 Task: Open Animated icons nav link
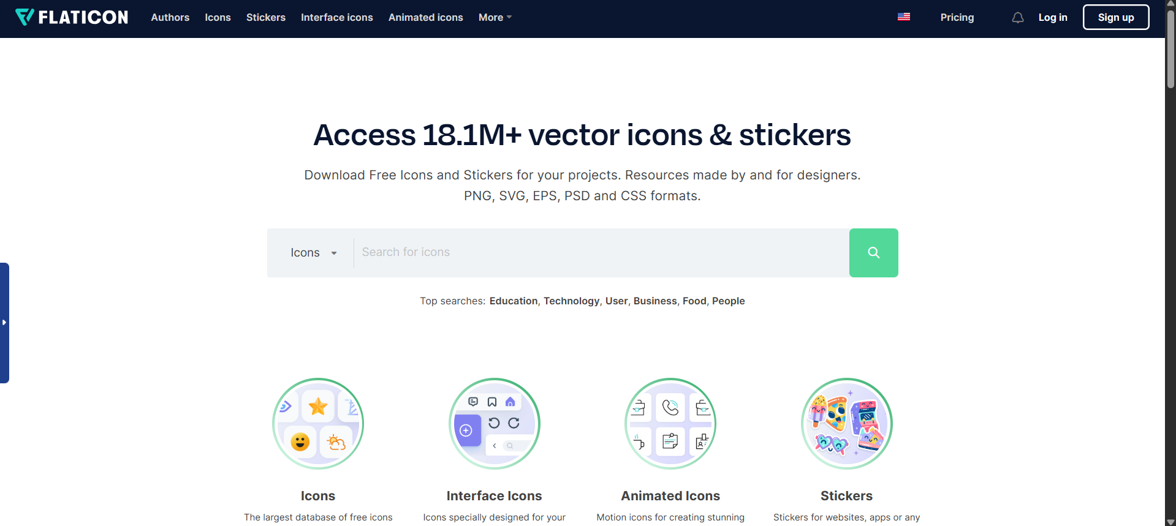tap(426, 17)
